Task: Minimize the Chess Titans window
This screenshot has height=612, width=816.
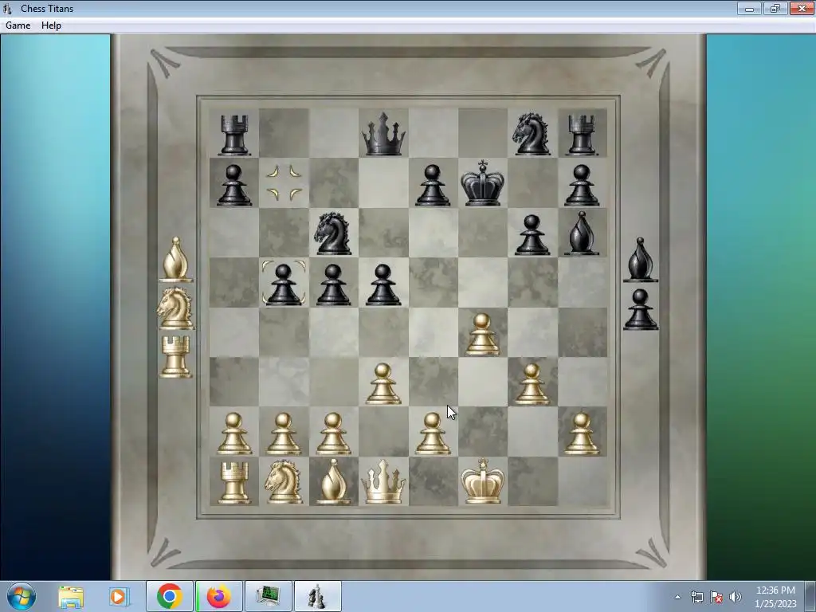Action: click(x=749, y=8)
